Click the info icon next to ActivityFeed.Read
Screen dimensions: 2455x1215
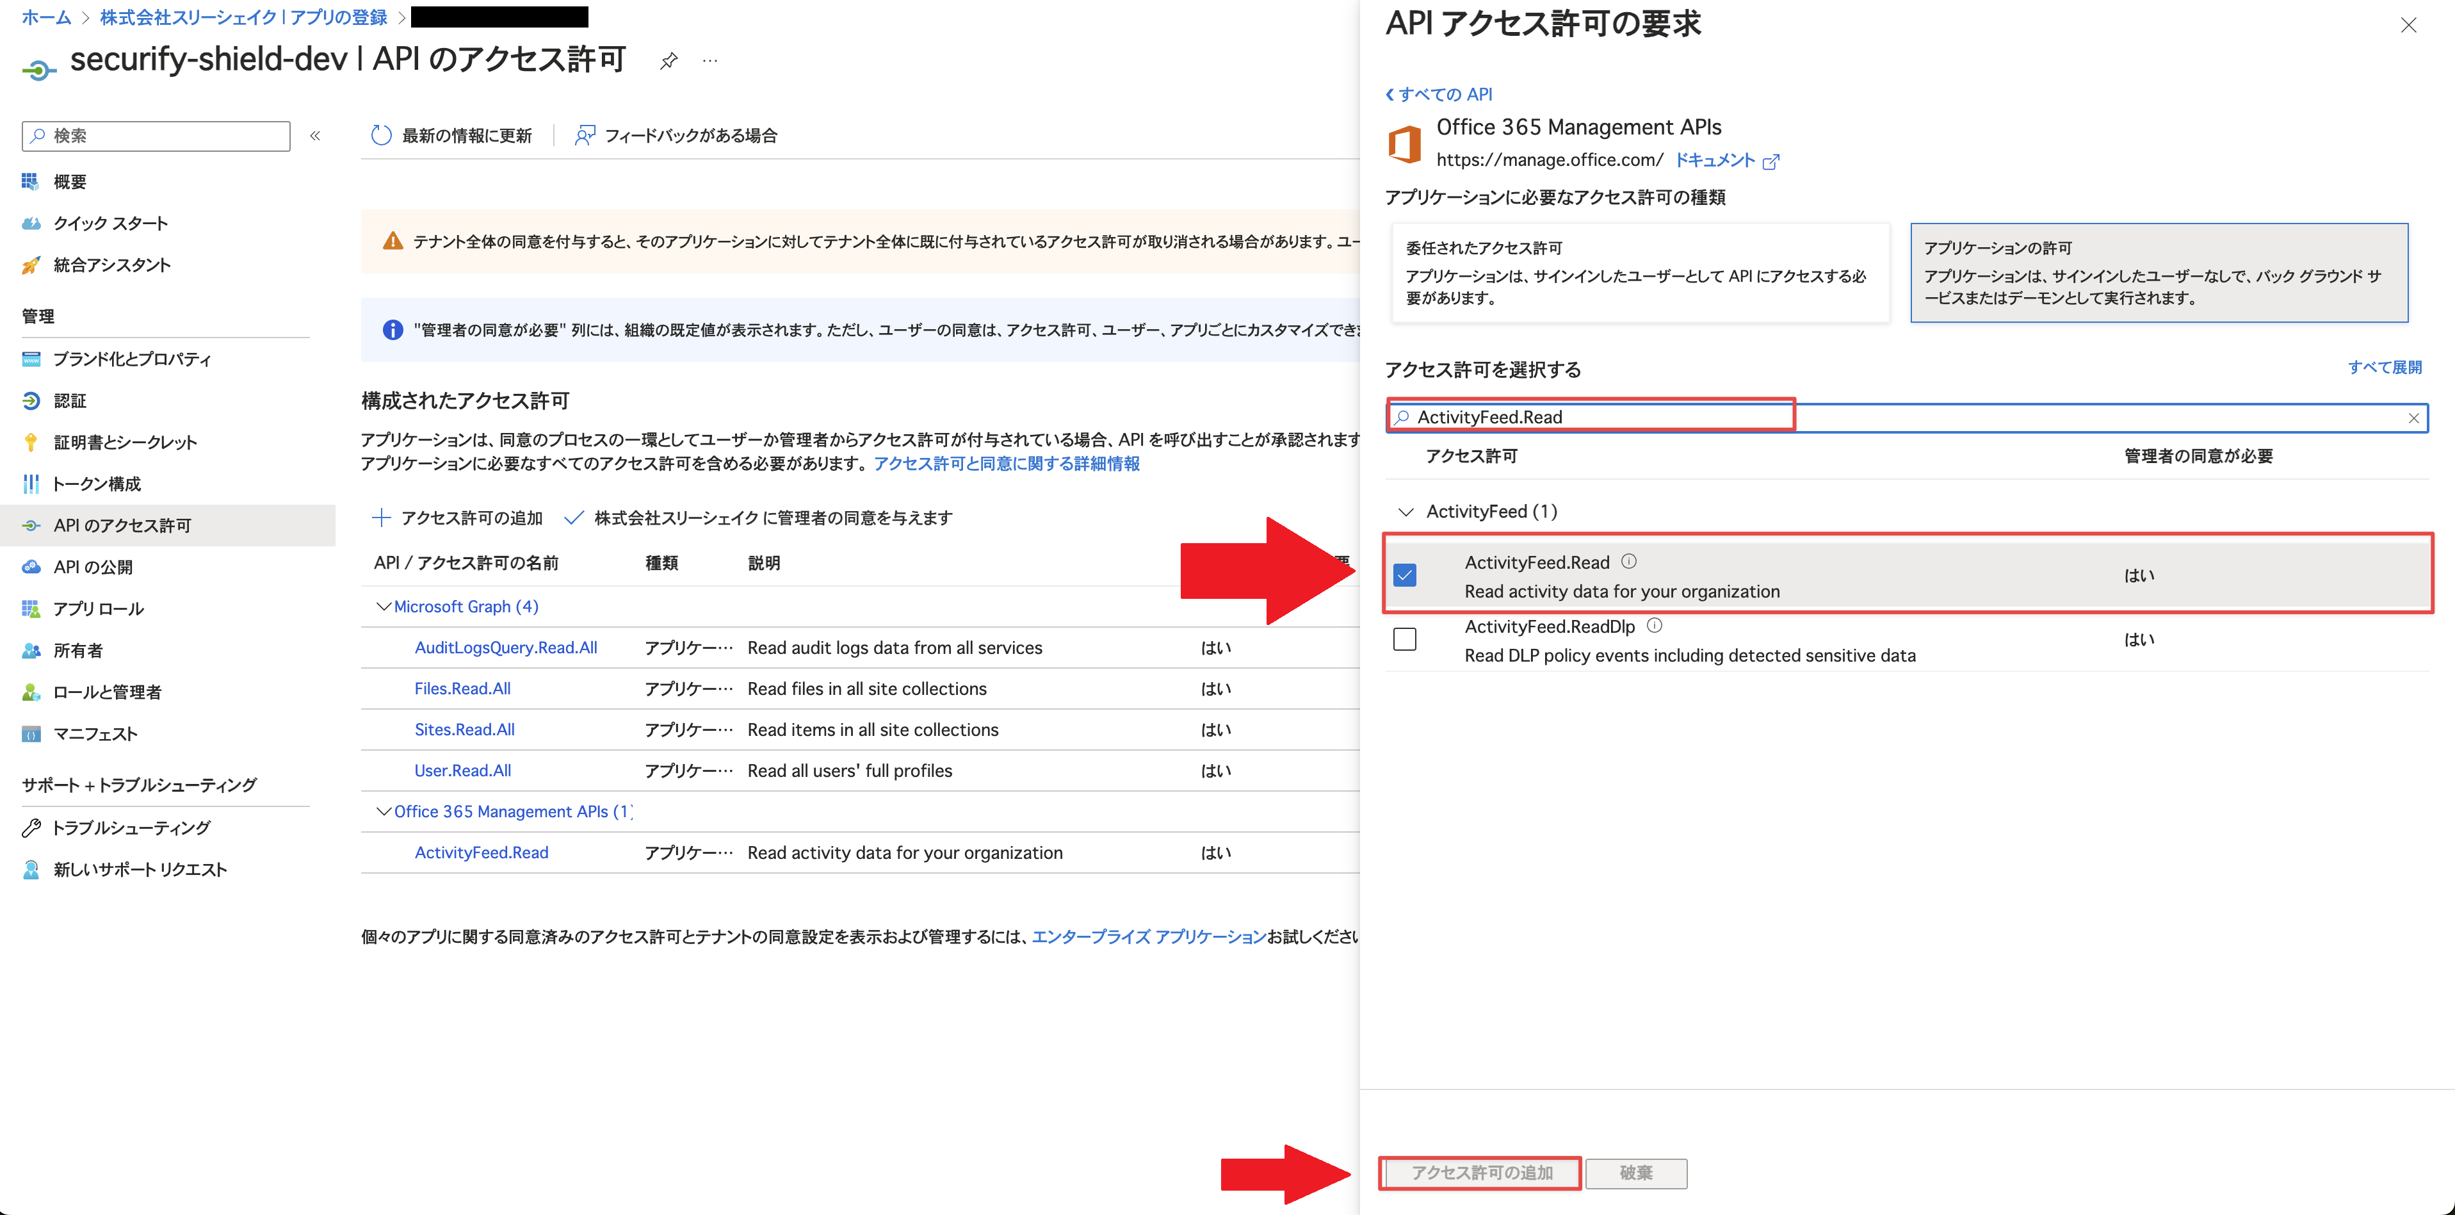(1629, 561)
